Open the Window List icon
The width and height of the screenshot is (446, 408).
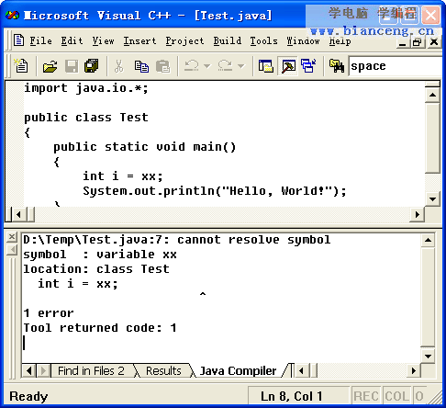point(308,65)
